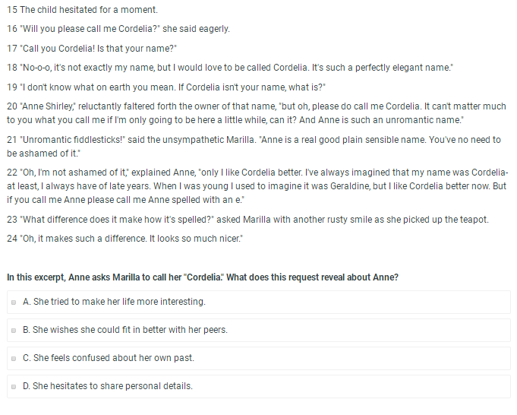This screenshot has width=517, height=415.
Task: Click "Unromantic fiddlesticks!" in paragraph 21
Action: point(72,140)
